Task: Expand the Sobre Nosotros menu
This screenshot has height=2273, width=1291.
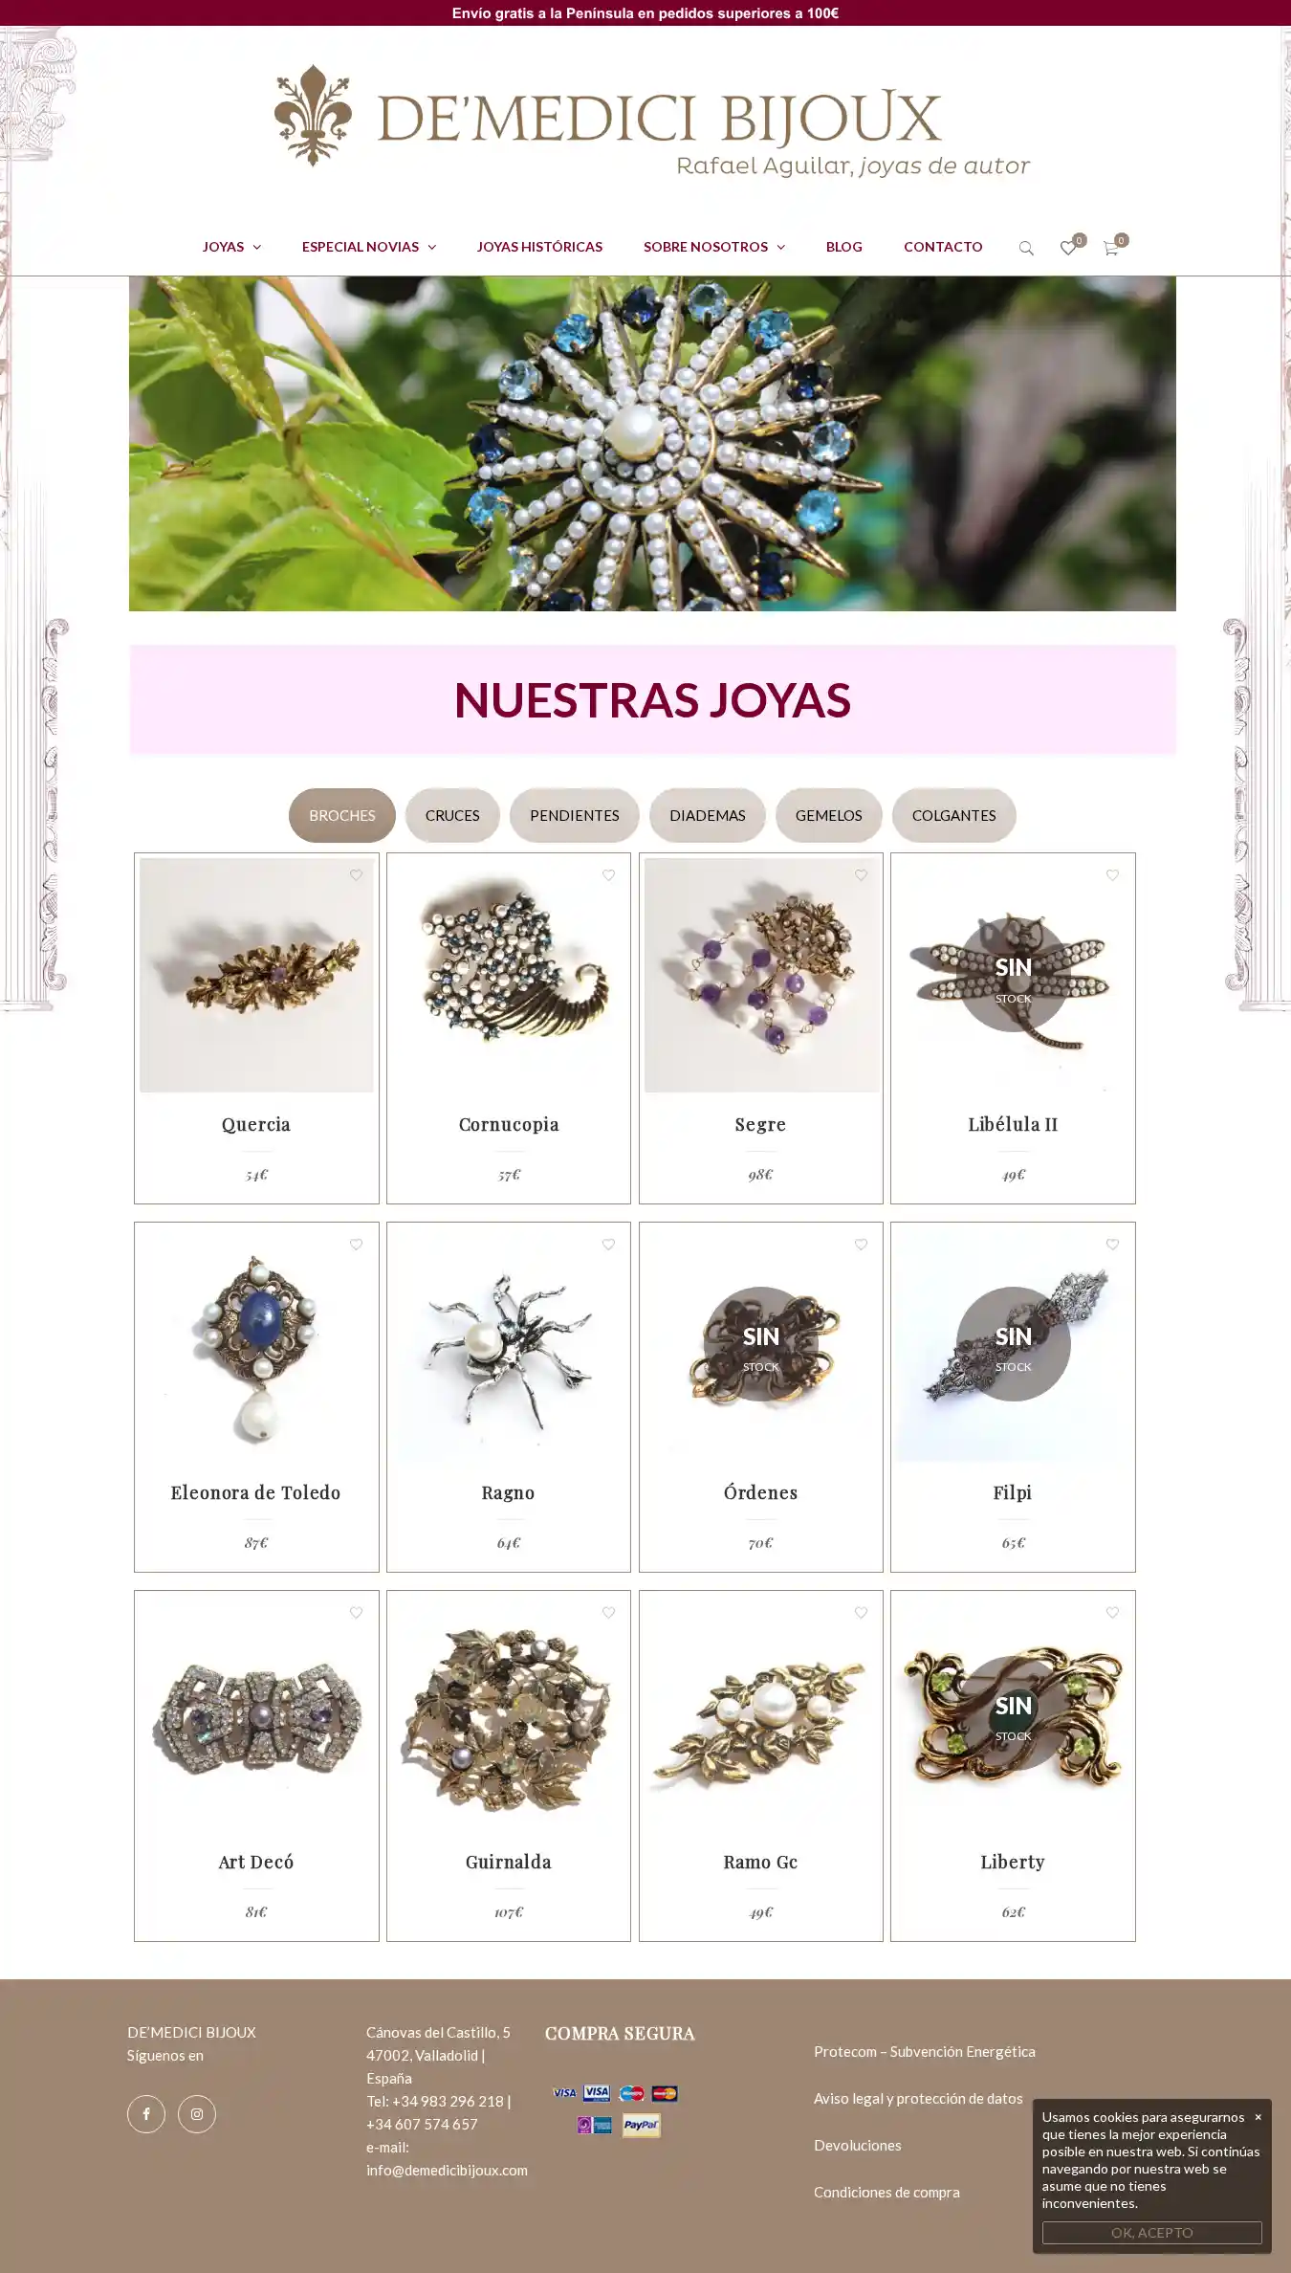Action: (x=714, y=247)
